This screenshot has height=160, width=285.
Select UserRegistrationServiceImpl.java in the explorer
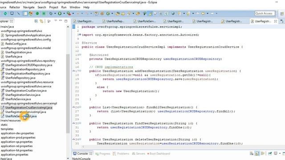point(26,112)
